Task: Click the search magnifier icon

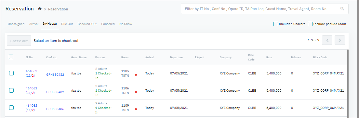Action: click(x=342, y=9)
